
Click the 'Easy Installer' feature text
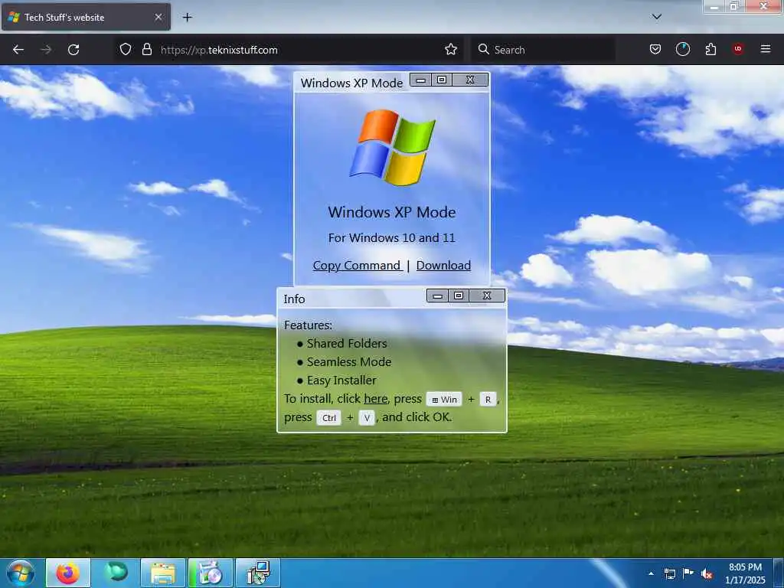pyautogui.click(x=341, y=381)
